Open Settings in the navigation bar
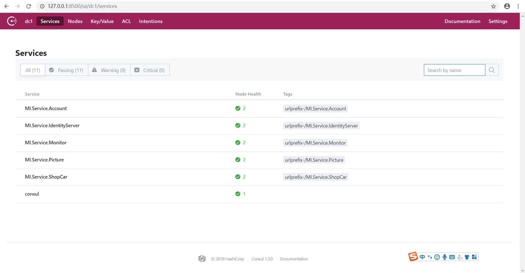The image size is (525, 273). tap(498, 21)
